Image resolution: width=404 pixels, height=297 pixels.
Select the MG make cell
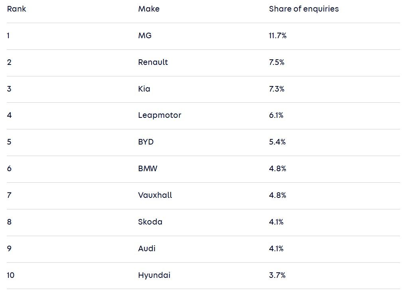click(x=145, y=35)
